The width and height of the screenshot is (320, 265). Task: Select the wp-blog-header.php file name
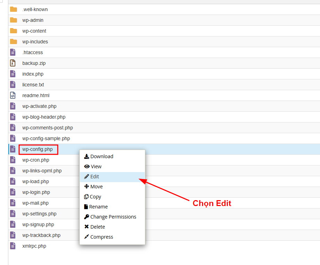[x=44, y=117]
